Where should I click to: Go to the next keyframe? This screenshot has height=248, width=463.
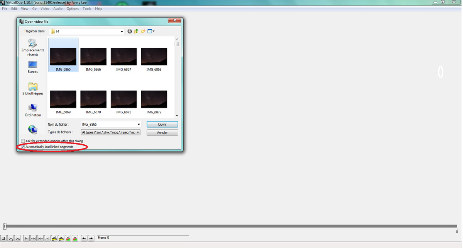[x=61, y=238]
